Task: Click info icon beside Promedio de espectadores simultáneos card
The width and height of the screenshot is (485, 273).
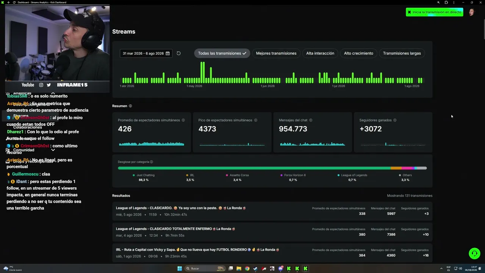Action: tap(183, 120)
